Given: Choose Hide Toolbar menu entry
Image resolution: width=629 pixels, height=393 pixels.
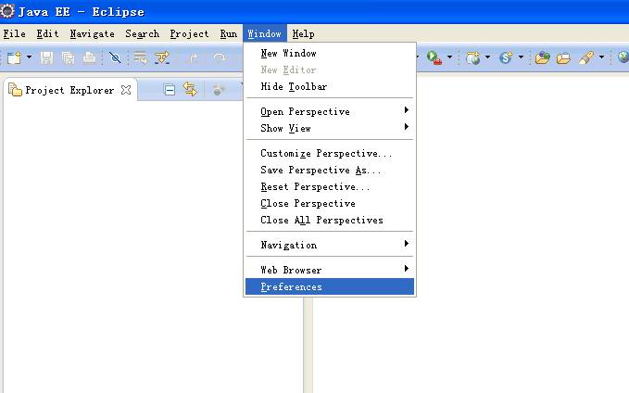Looking at the screenshot, I should 294,86.
